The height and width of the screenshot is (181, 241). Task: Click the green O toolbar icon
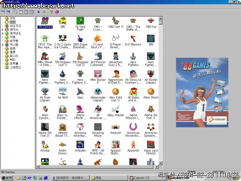point(44,12)
